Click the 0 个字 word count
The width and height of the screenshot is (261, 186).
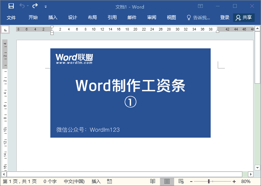point(50,182)
